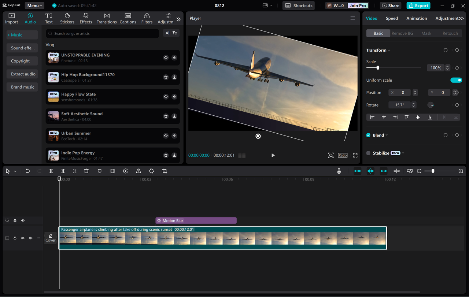Image resolution: width=469 pixels, height=297 pixels.
Task: Click the Undo icon
Action: click(27, 171)
